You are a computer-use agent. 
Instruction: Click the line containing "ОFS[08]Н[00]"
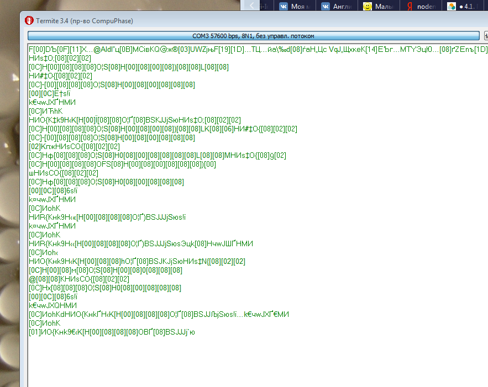click(x=122, y=164)
